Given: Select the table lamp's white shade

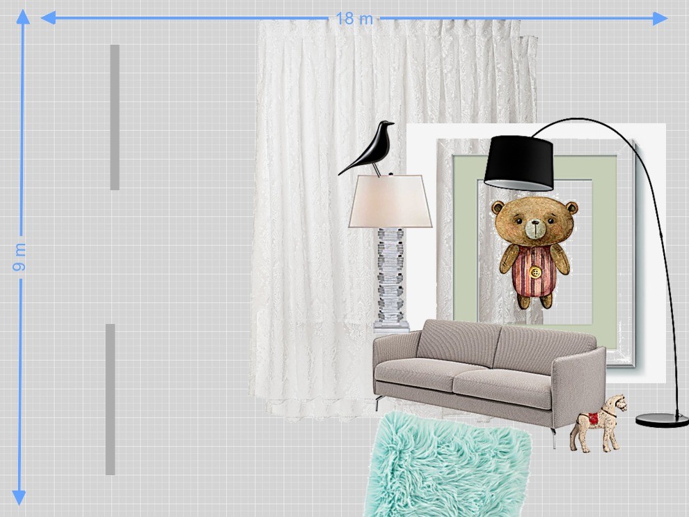Looking at the screenshot, I should pos(390,201).
